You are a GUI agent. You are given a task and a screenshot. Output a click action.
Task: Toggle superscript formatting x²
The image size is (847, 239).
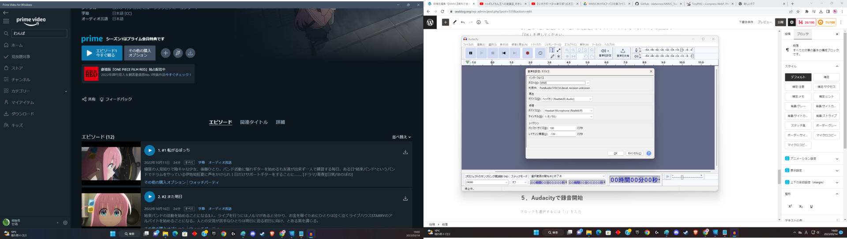(790, 206)
